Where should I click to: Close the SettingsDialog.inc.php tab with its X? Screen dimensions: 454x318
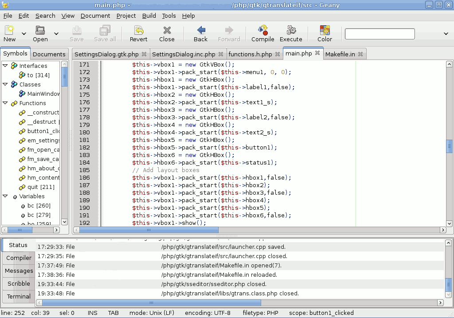221,54
